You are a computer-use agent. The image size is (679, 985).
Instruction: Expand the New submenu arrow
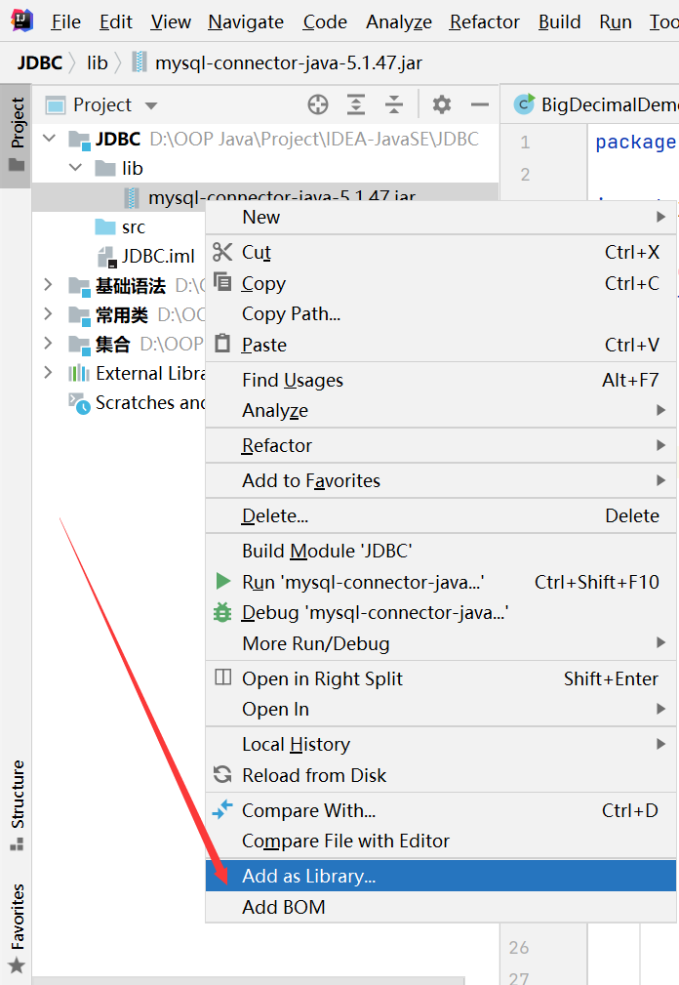point(660,217)
